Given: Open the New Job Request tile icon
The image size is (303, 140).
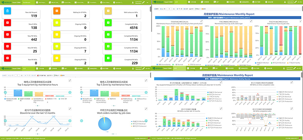Looking at the screenshot, I should click(7, 11).
